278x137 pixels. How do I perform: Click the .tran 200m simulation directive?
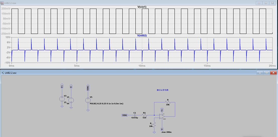167,132
